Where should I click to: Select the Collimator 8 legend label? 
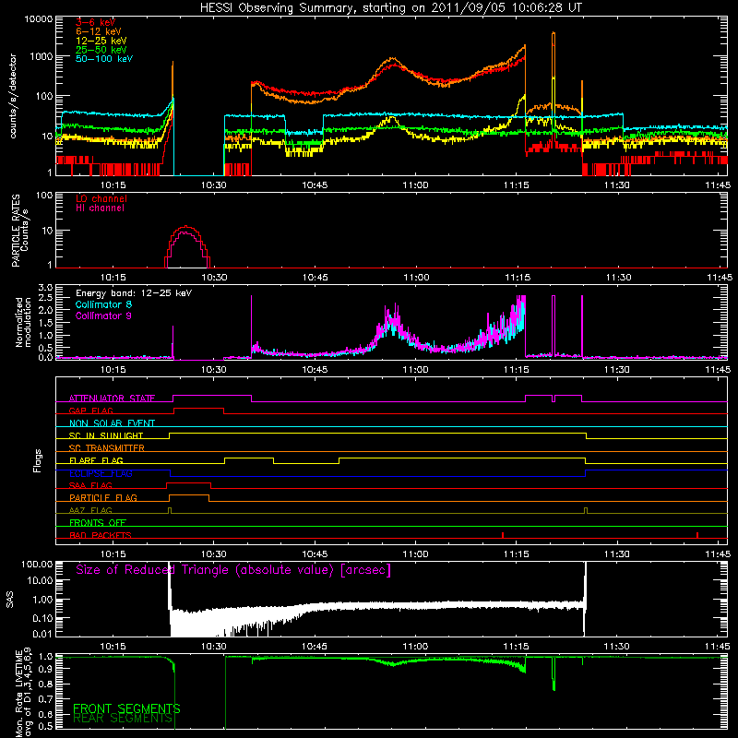[103, 304]
